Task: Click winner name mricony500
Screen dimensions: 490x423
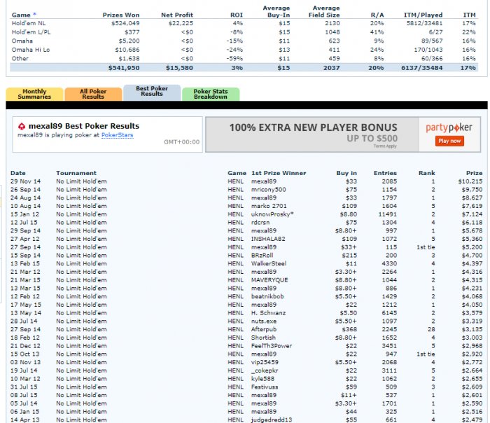Action: [x=268, y=190]
